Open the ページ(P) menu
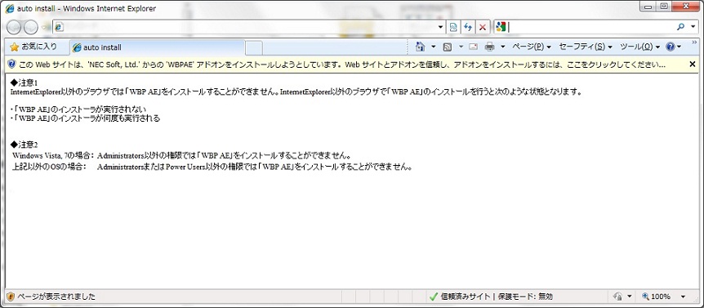The width and height of the screenshot is (704, 308). click(x=532, y=47)
